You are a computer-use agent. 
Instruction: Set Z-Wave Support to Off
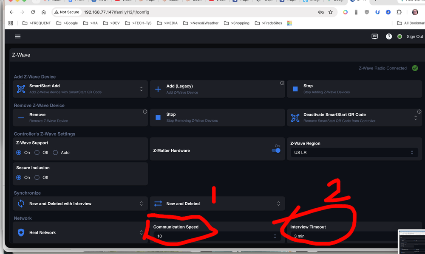pyautogui.click(x=37, y=153)
